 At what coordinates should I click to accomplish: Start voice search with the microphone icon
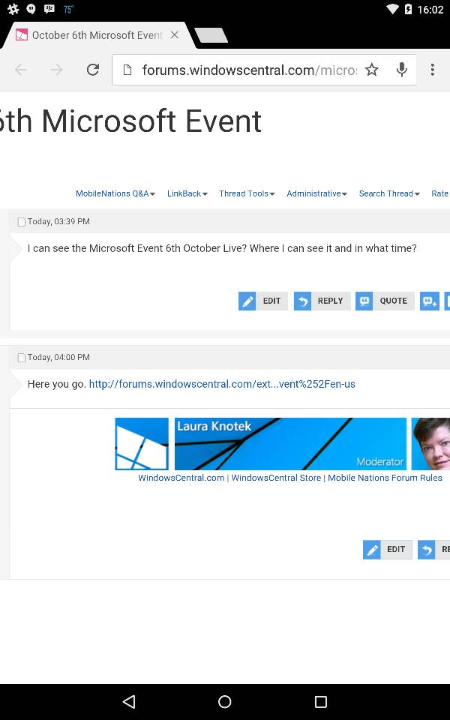click(x=402, y=70)
